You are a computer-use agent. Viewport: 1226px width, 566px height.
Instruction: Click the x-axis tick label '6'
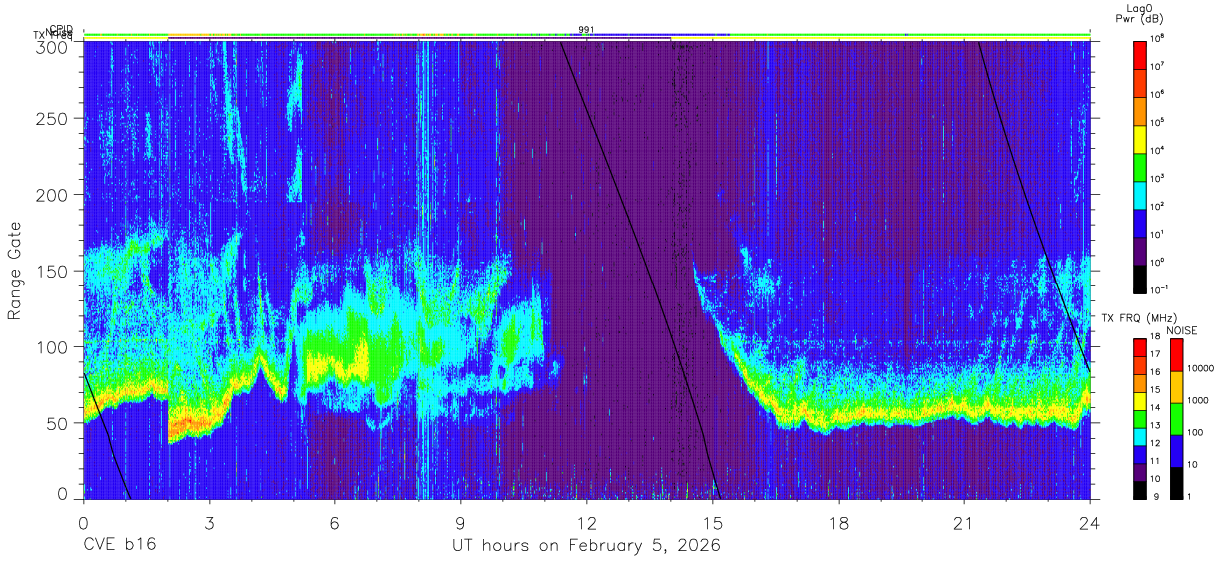[334, 523]
